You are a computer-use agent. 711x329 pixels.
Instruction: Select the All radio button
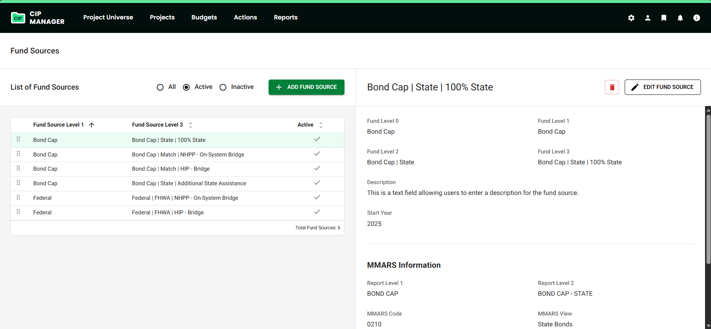[x=160, y=87]
